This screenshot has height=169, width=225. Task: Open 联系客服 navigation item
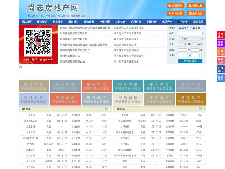[x=198, y=22]
